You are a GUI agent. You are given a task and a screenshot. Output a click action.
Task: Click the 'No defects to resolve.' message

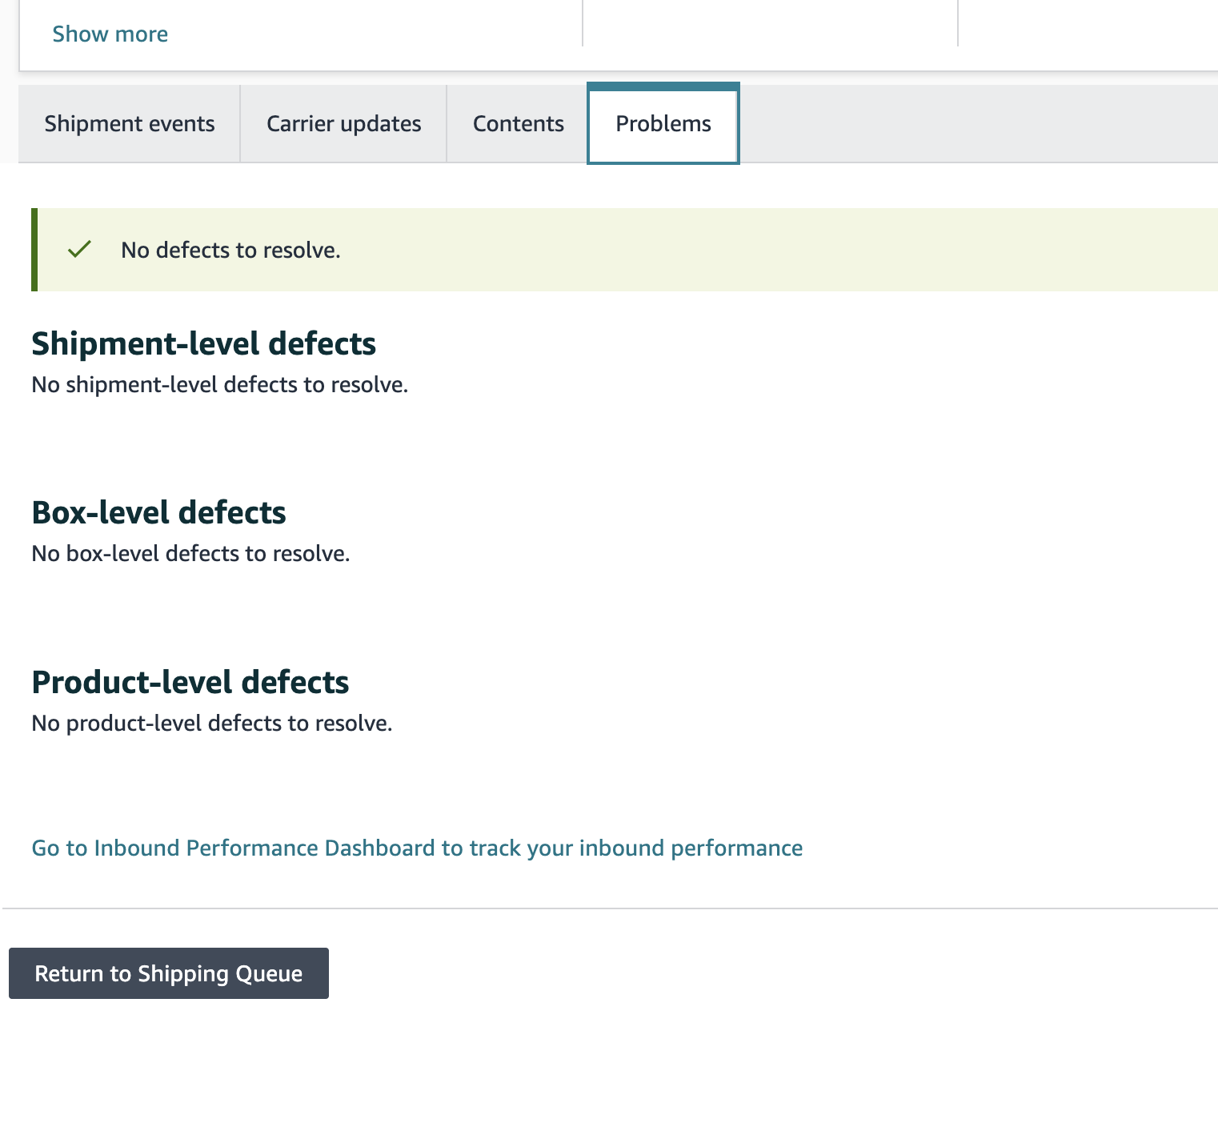[230, 251]
